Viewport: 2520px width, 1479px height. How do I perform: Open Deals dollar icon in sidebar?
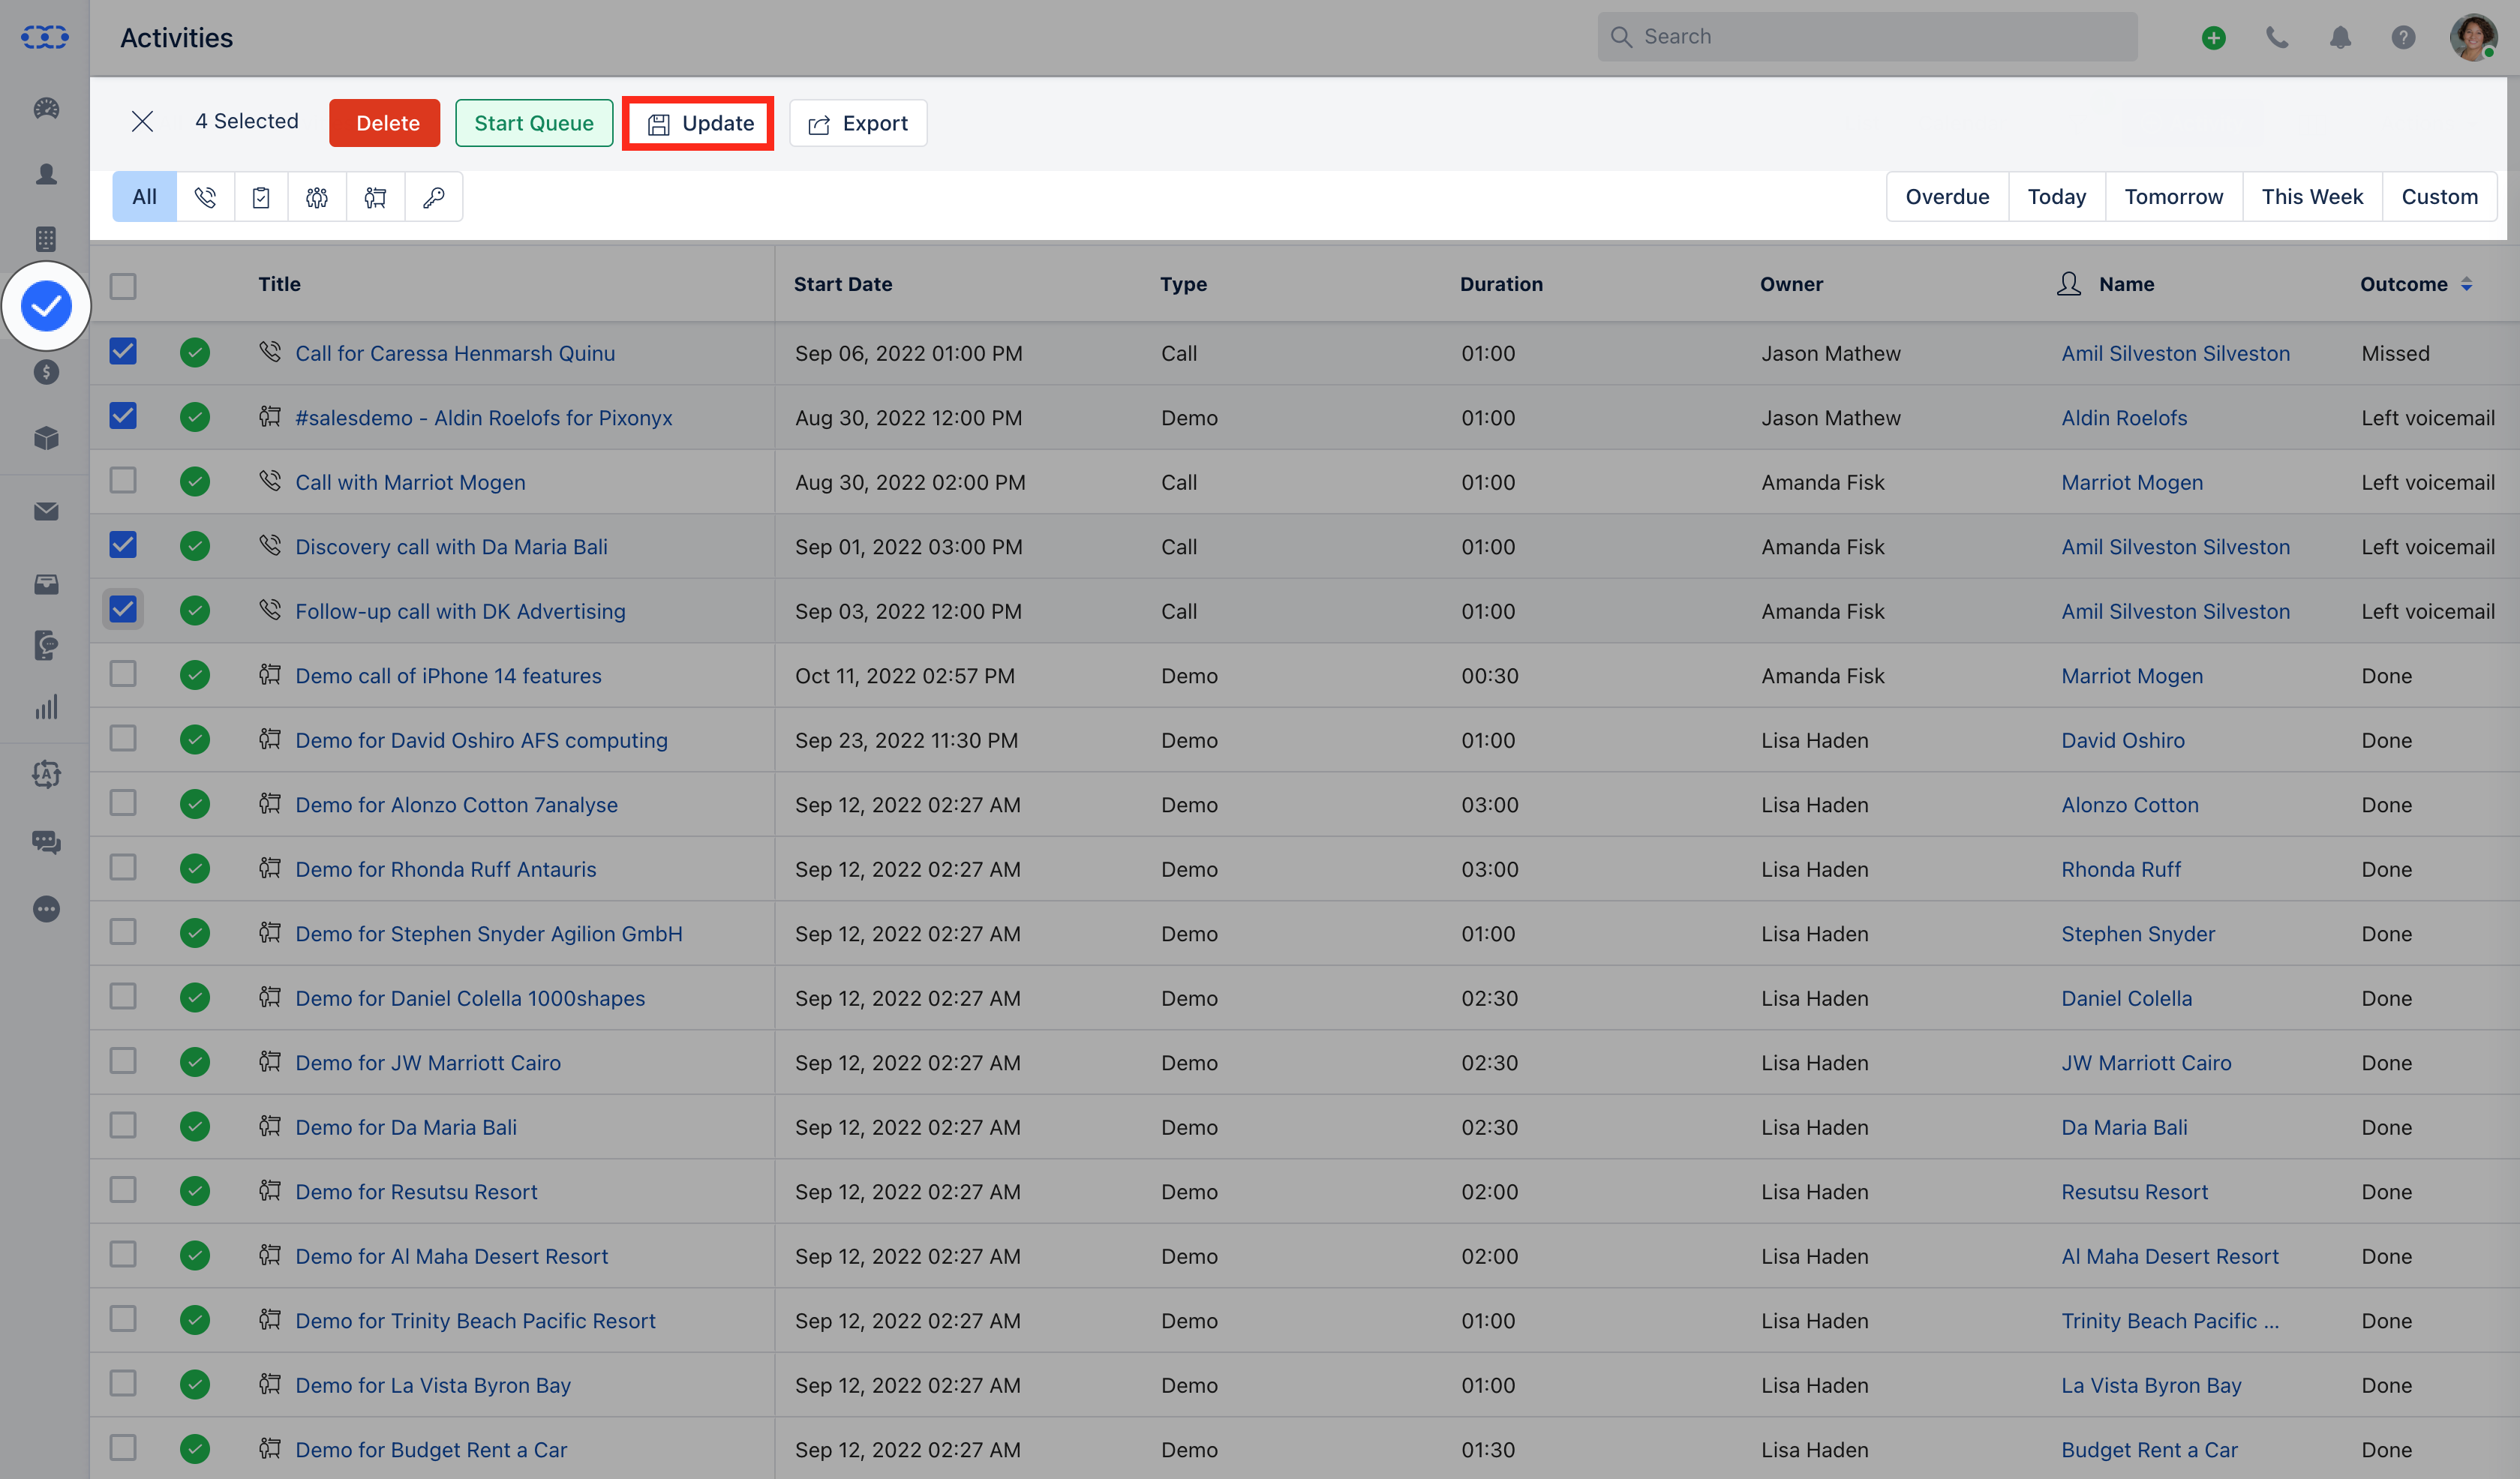point(46,372)
